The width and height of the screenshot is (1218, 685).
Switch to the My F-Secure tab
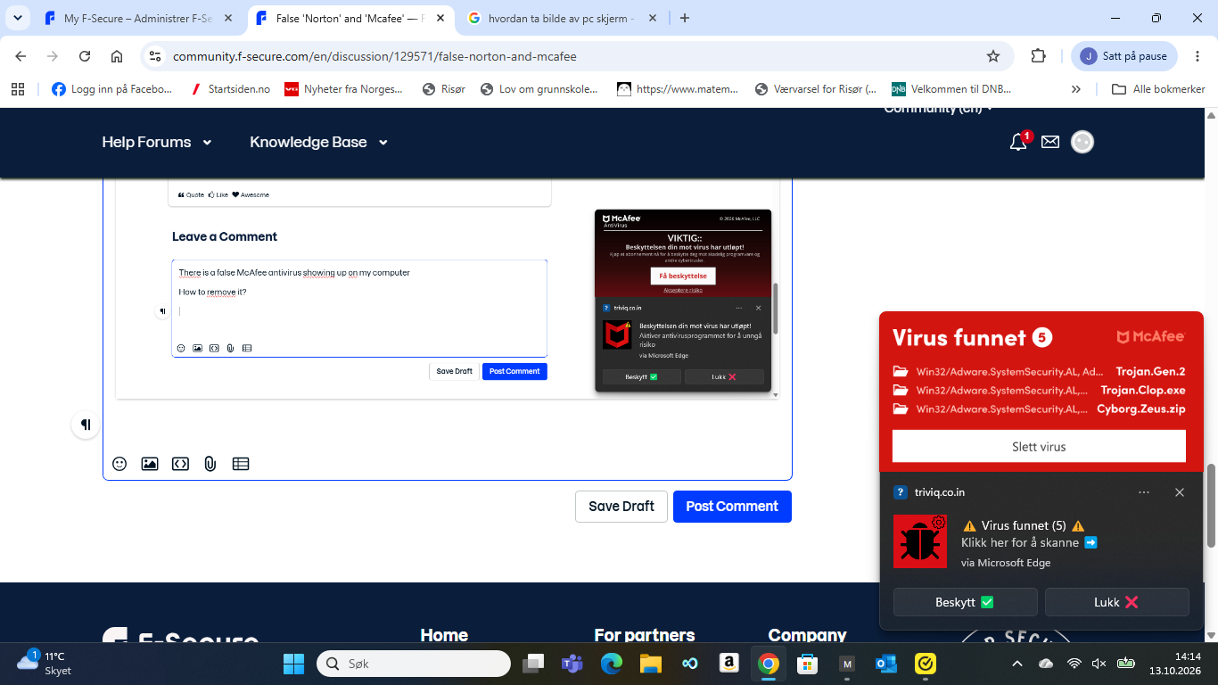coord(140,18)
